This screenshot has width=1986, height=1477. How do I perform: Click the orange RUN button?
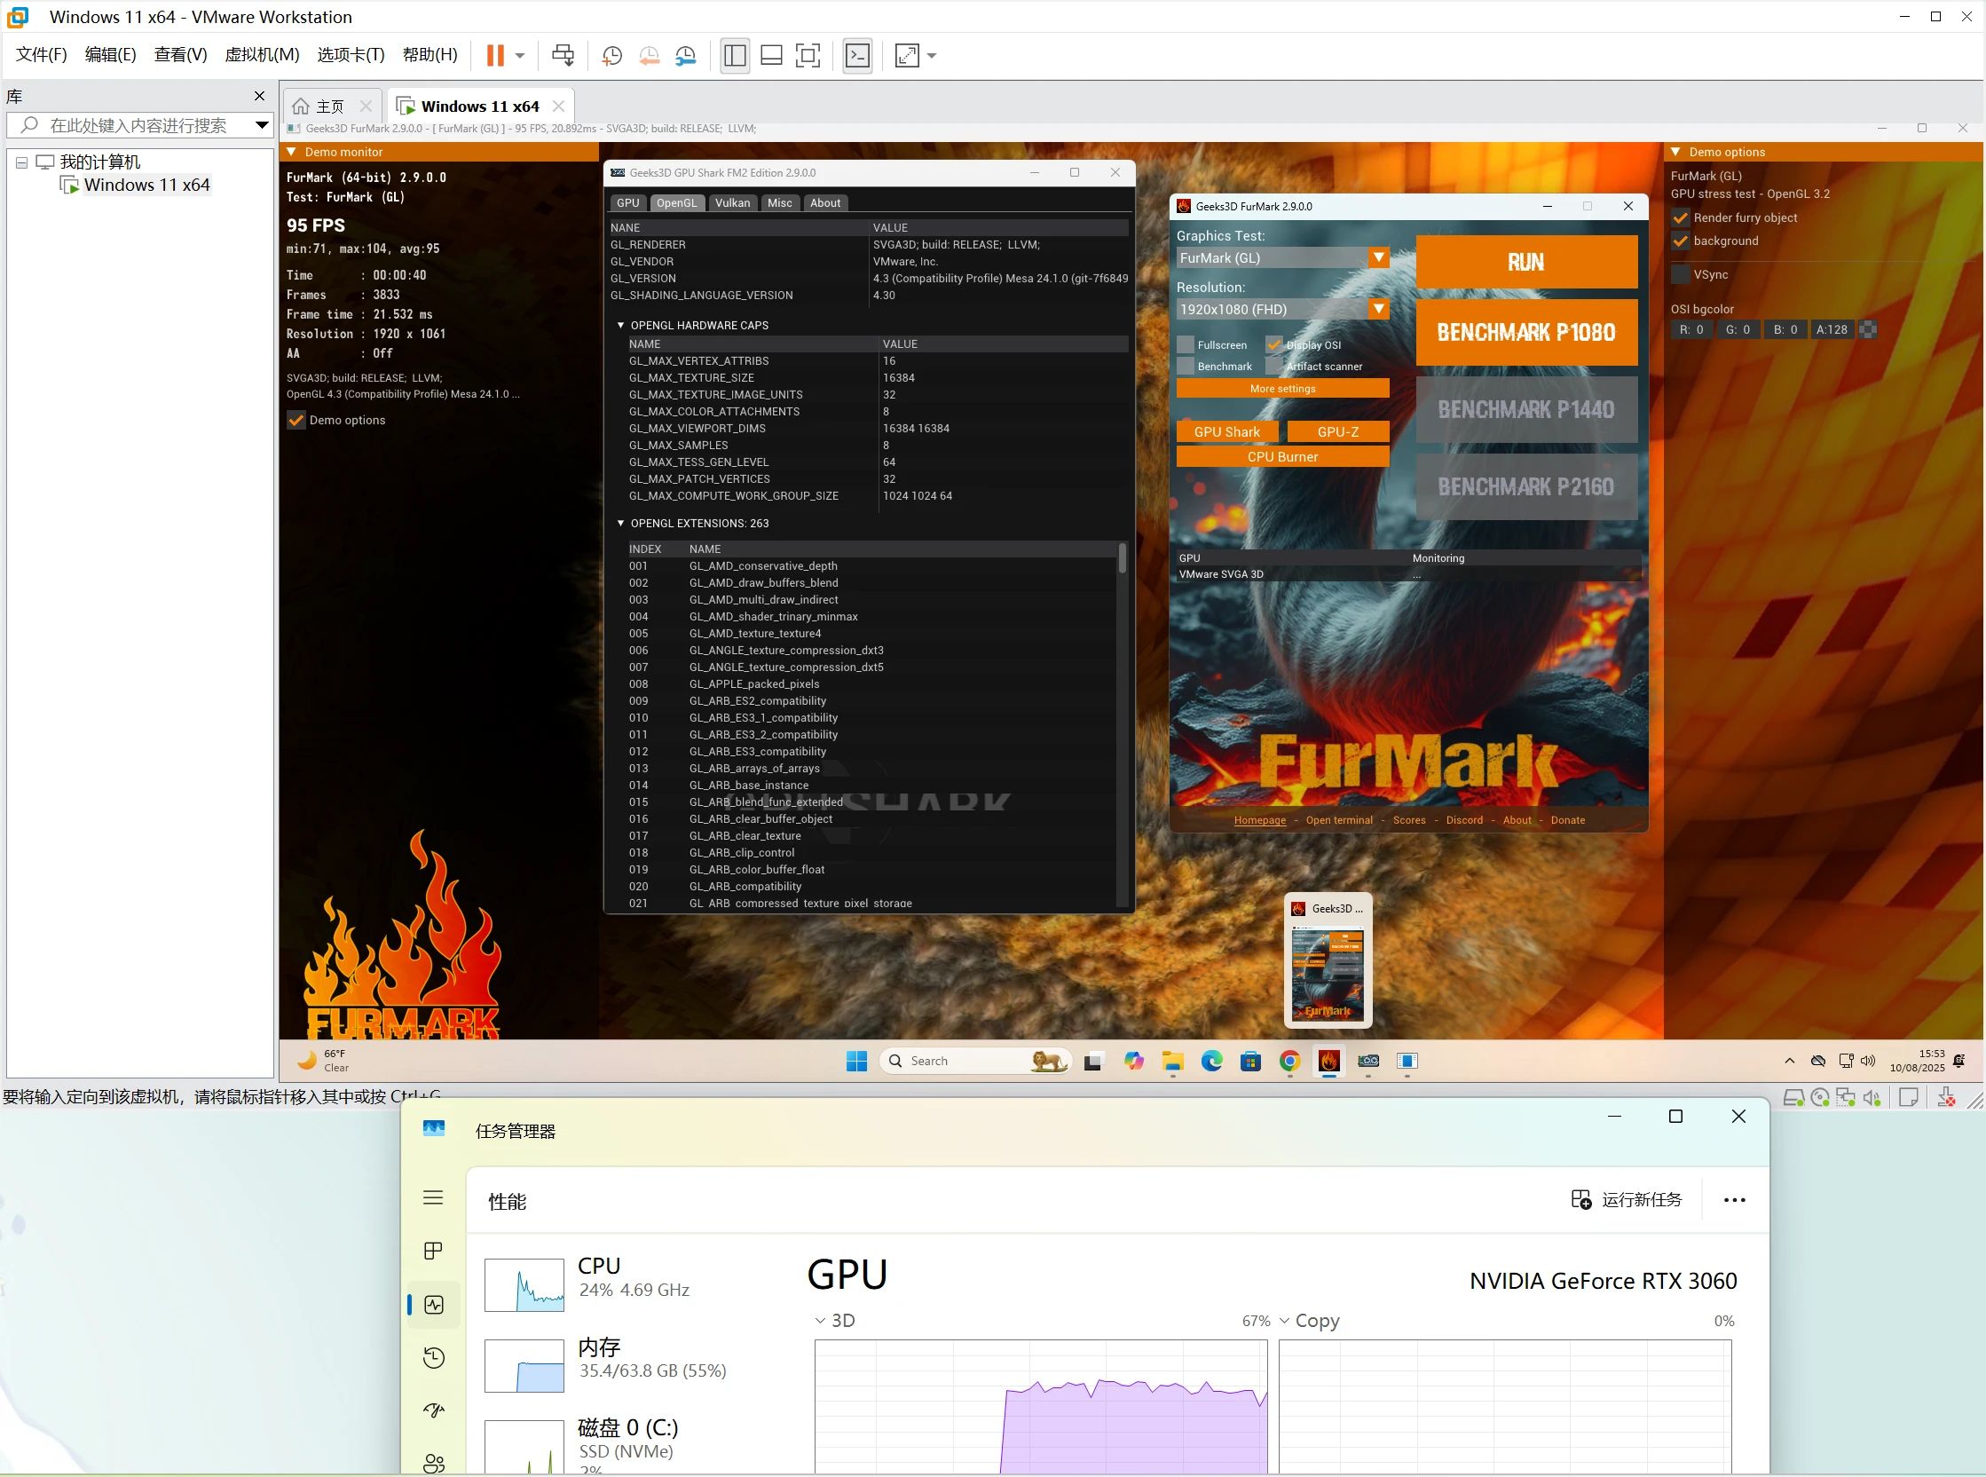coord(1526,262)
